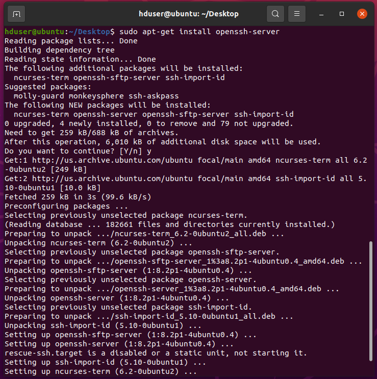The height and width of the screenshot is (379, 377).
Task: Maximize the terminal window
Action: click(x=342, y=14)
